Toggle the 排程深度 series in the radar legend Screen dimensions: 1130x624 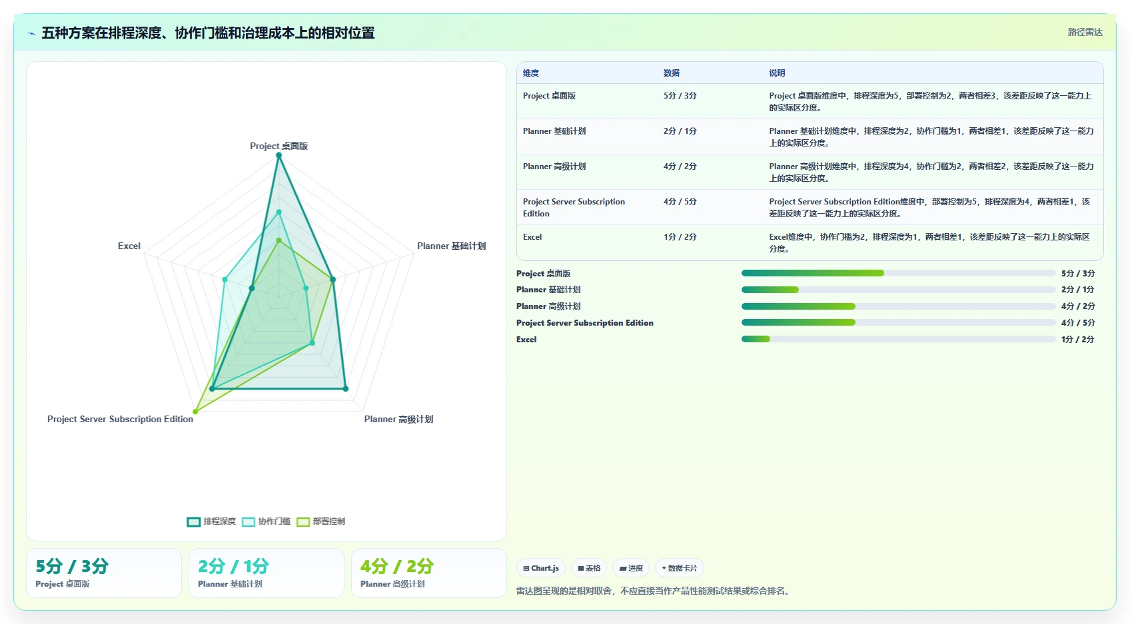pyautogui.click(x=211, y=521)
